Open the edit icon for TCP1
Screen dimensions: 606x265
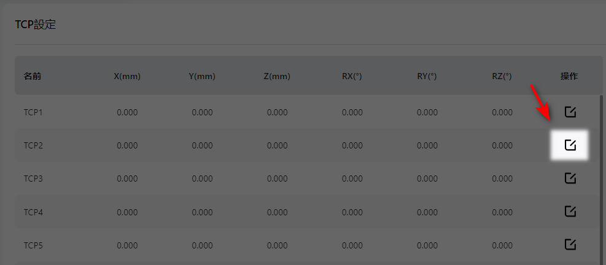tap(570, 112)
